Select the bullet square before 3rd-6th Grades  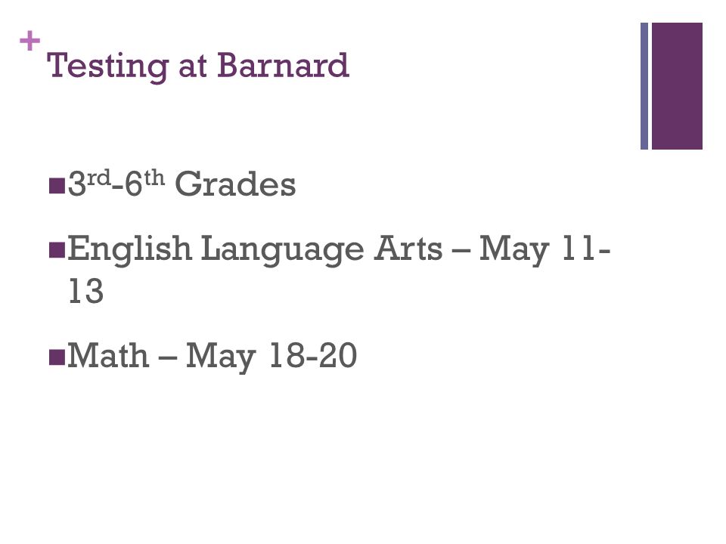coord(57,186)
